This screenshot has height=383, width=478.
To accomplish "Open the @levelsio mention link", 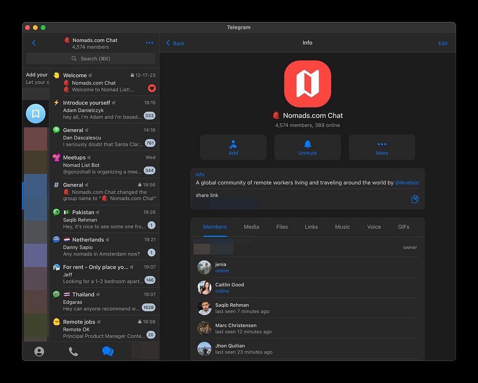I will coord(407,183).
